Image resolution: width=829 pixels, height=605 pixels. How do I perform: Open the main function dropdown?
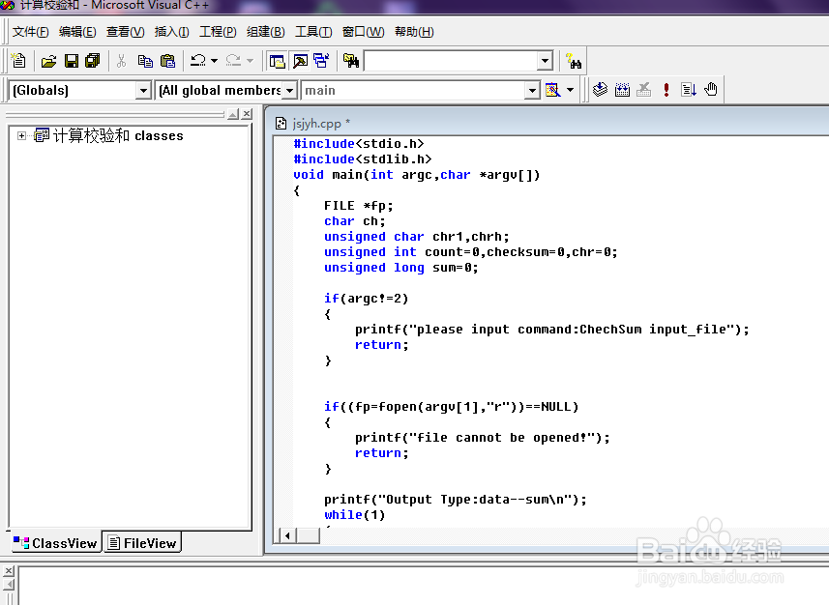(x=532, y=91)
